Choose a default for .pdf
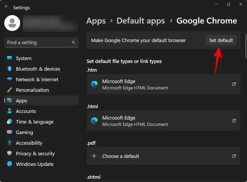The image size is (247, 182). click(x=163, y=156)
